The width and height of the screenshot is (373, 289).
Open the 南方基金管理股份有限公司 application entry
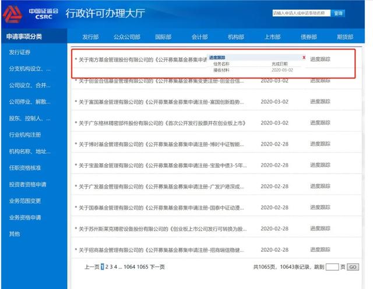pos(143,59)
